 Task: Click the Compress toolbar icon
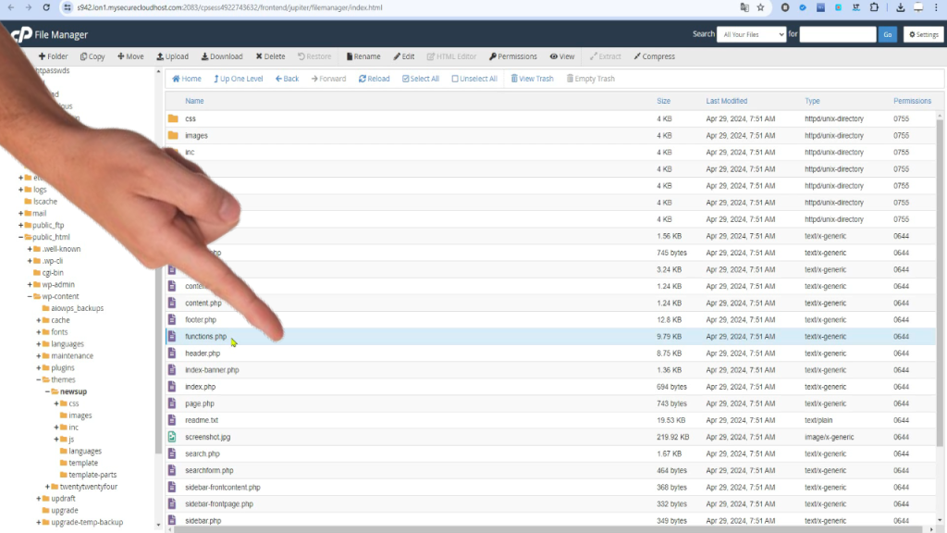[x=654, y=56]
